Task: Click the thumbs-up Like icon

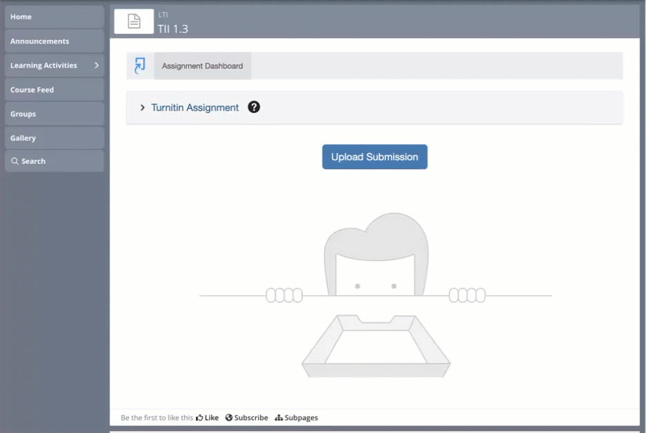Action: click(x=199, y=417)
